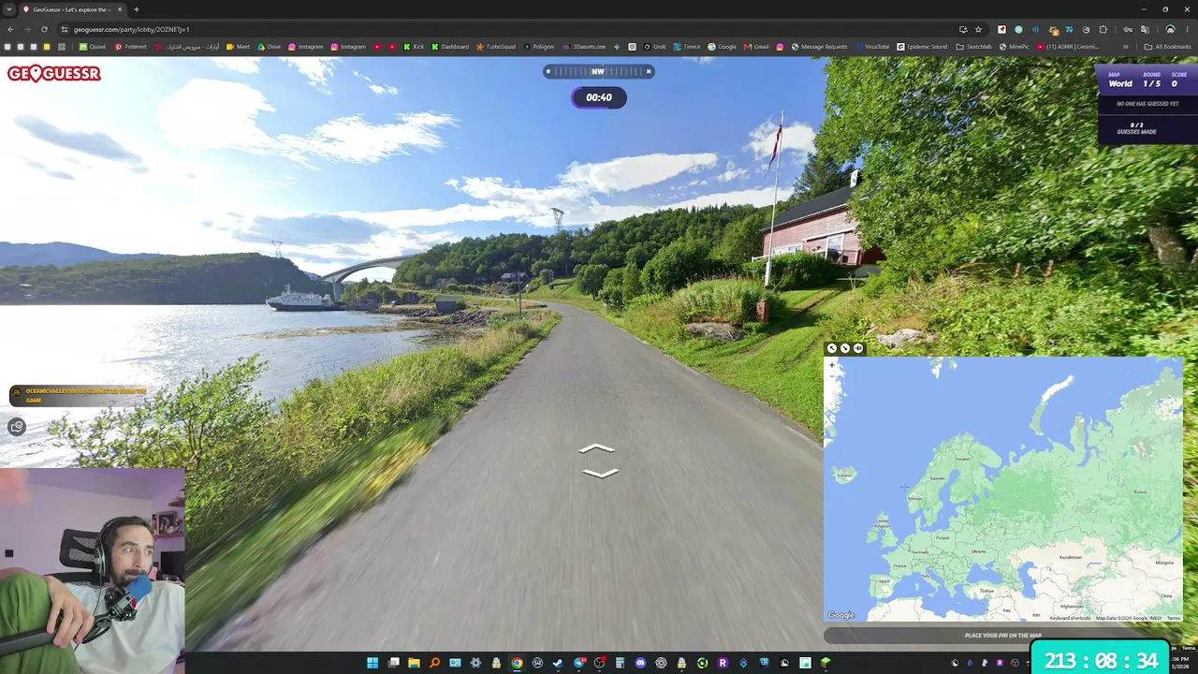
Task: Open the TimeIr bookmark
Action: pos(687,47)
